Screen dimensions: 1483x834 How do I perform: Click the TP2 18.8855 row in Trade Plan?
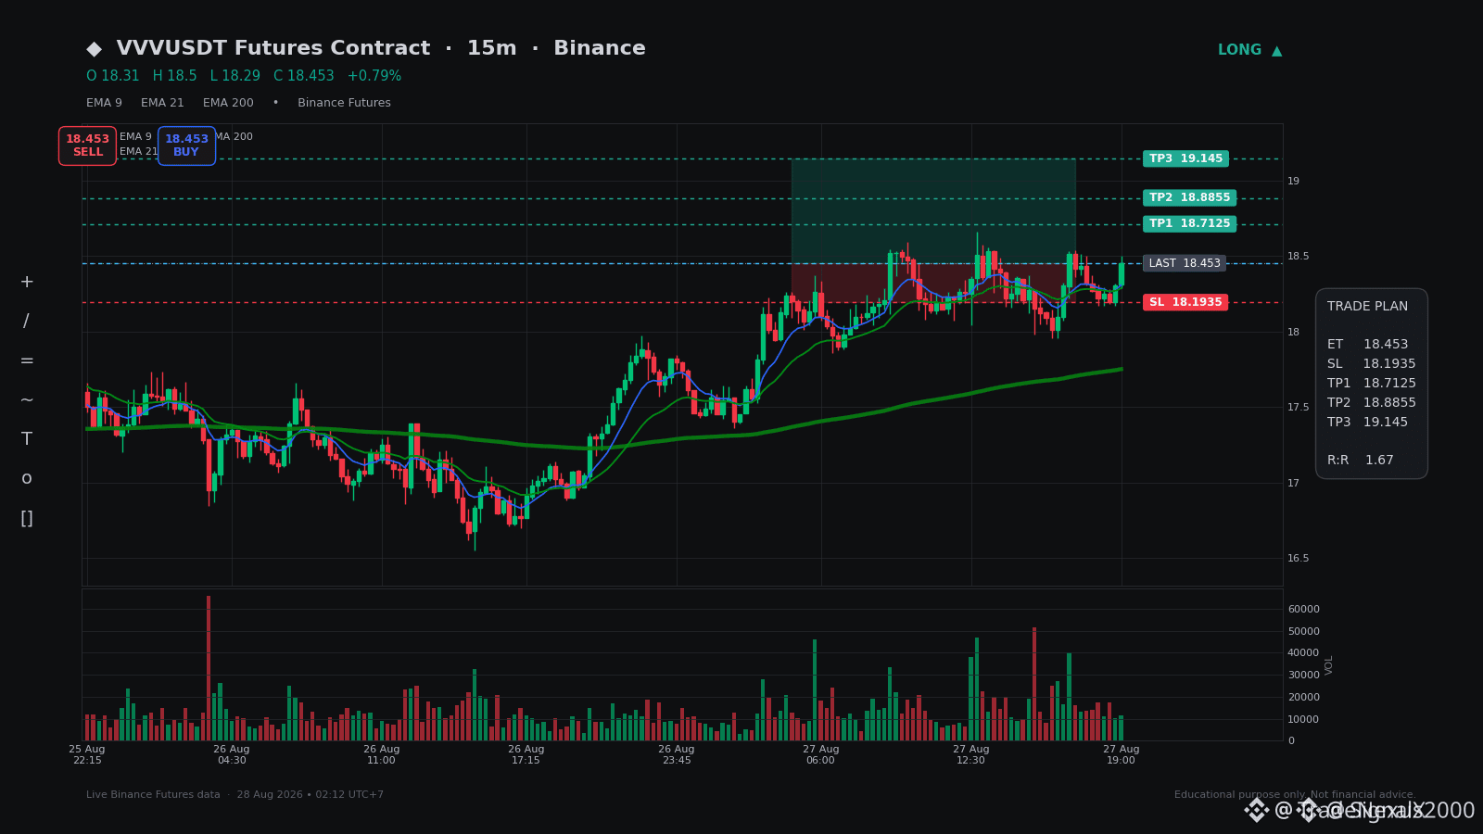[x=1372, y=403]
